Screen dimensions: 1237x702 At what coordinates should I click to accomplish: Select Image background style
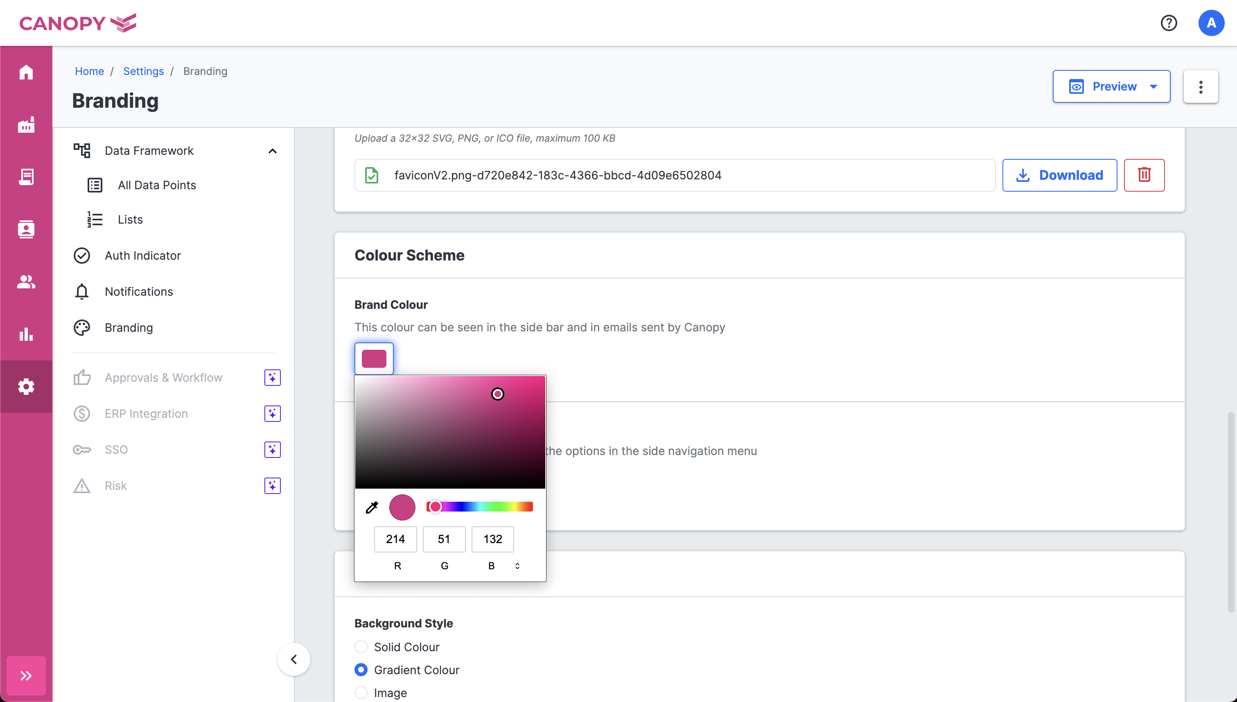click(361, 692)
